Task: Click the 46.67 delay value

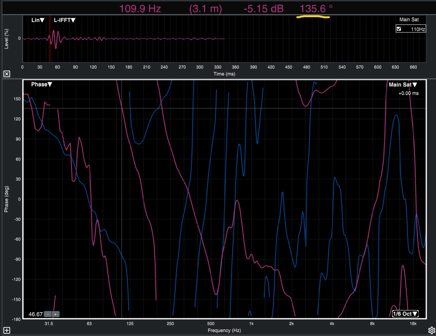Action: tap(35, 314)
